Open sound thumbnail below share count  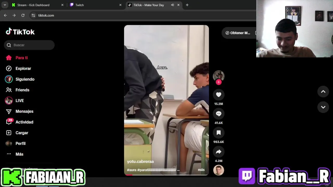pos(219,170)
